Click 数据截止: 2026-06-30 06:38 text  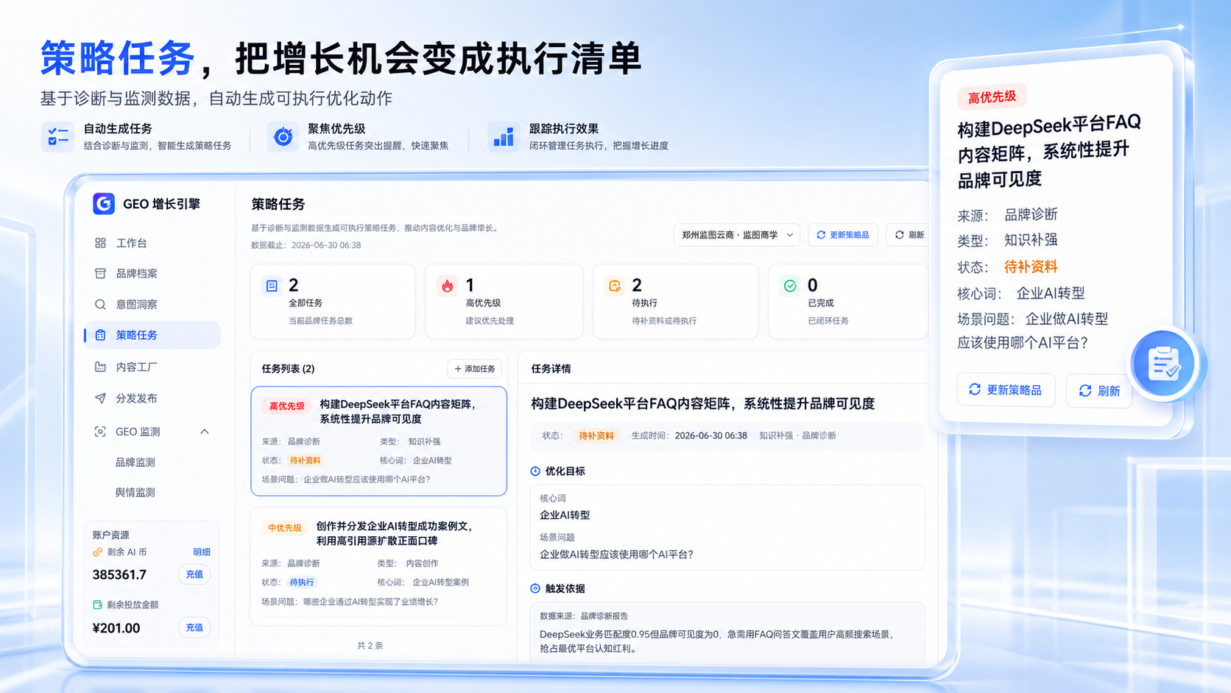coord(306,245)
